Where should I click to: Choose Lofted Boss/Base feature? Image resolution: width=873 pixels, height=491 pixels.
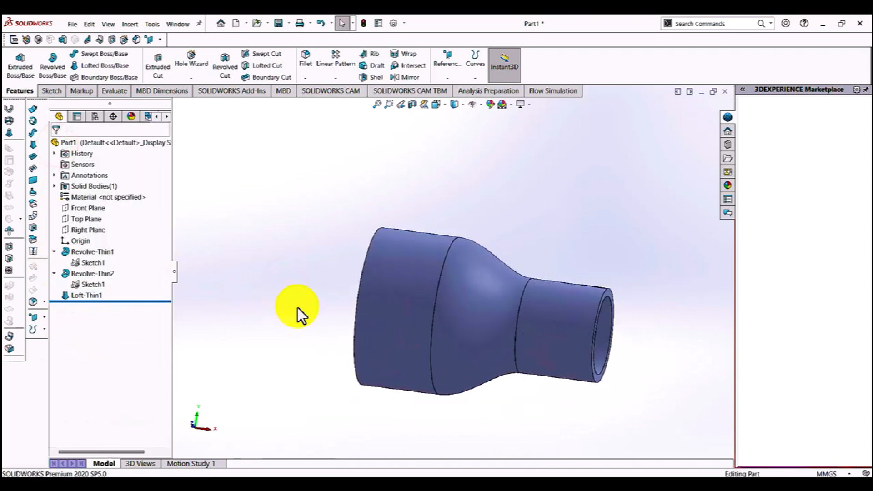coord(99,65)
